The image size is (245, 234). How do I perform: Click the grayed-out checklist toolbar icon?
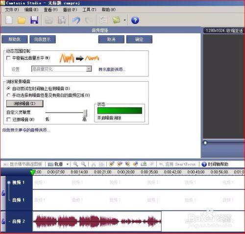(x=103, y=20)
